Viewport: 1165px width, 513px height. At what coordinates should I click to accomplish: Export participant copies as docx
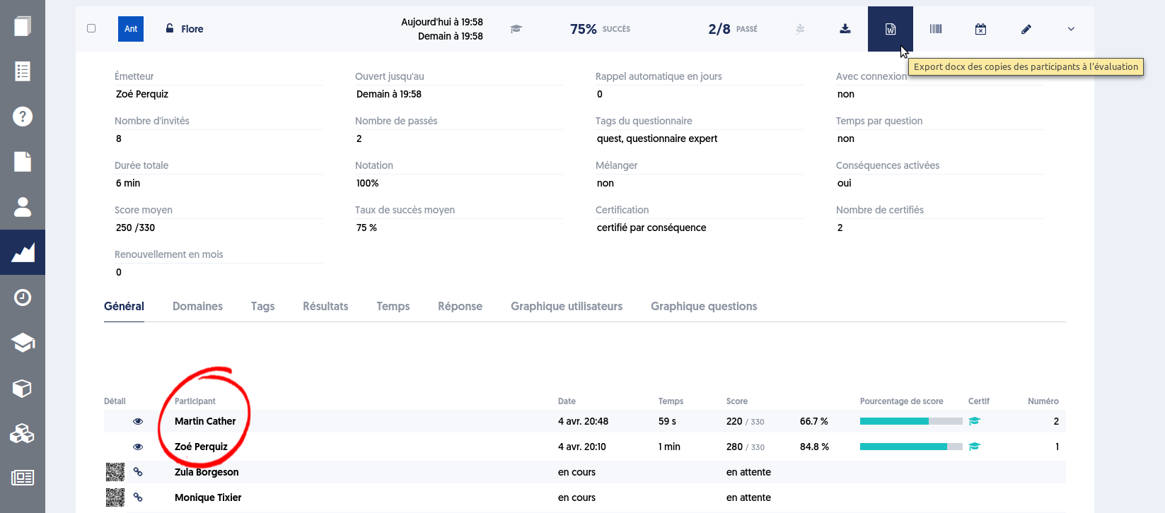tap(891, 29)
